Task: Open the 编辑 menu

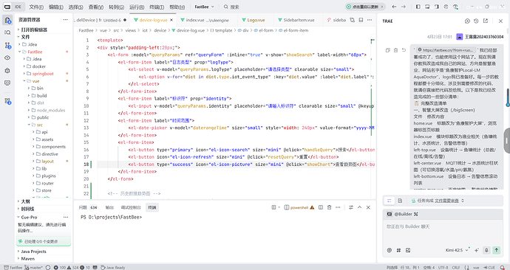Action: (56, 7)
